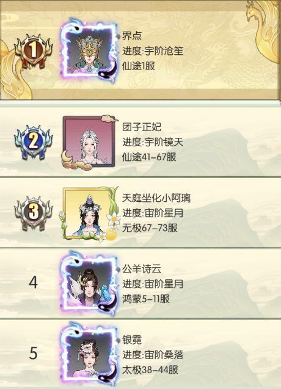Click the golden phoenix ornament at top right
The width and height of the screenshot is (281, 389).
[x=264, y=30]
